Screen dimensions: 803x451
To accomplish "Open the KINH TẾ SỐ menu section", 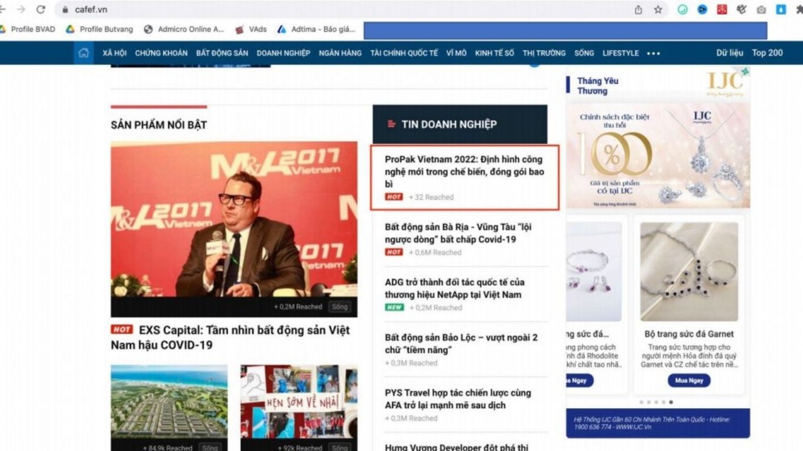I will [x=494, y=53].
